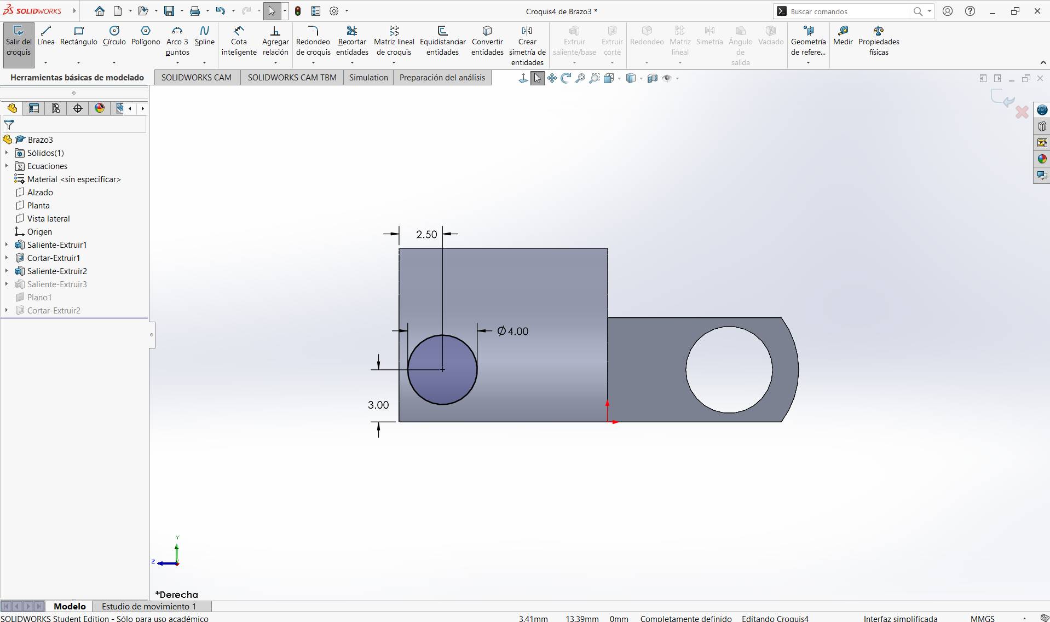Switch to Estudio de movimiento 1 tab

pos(149,606)
